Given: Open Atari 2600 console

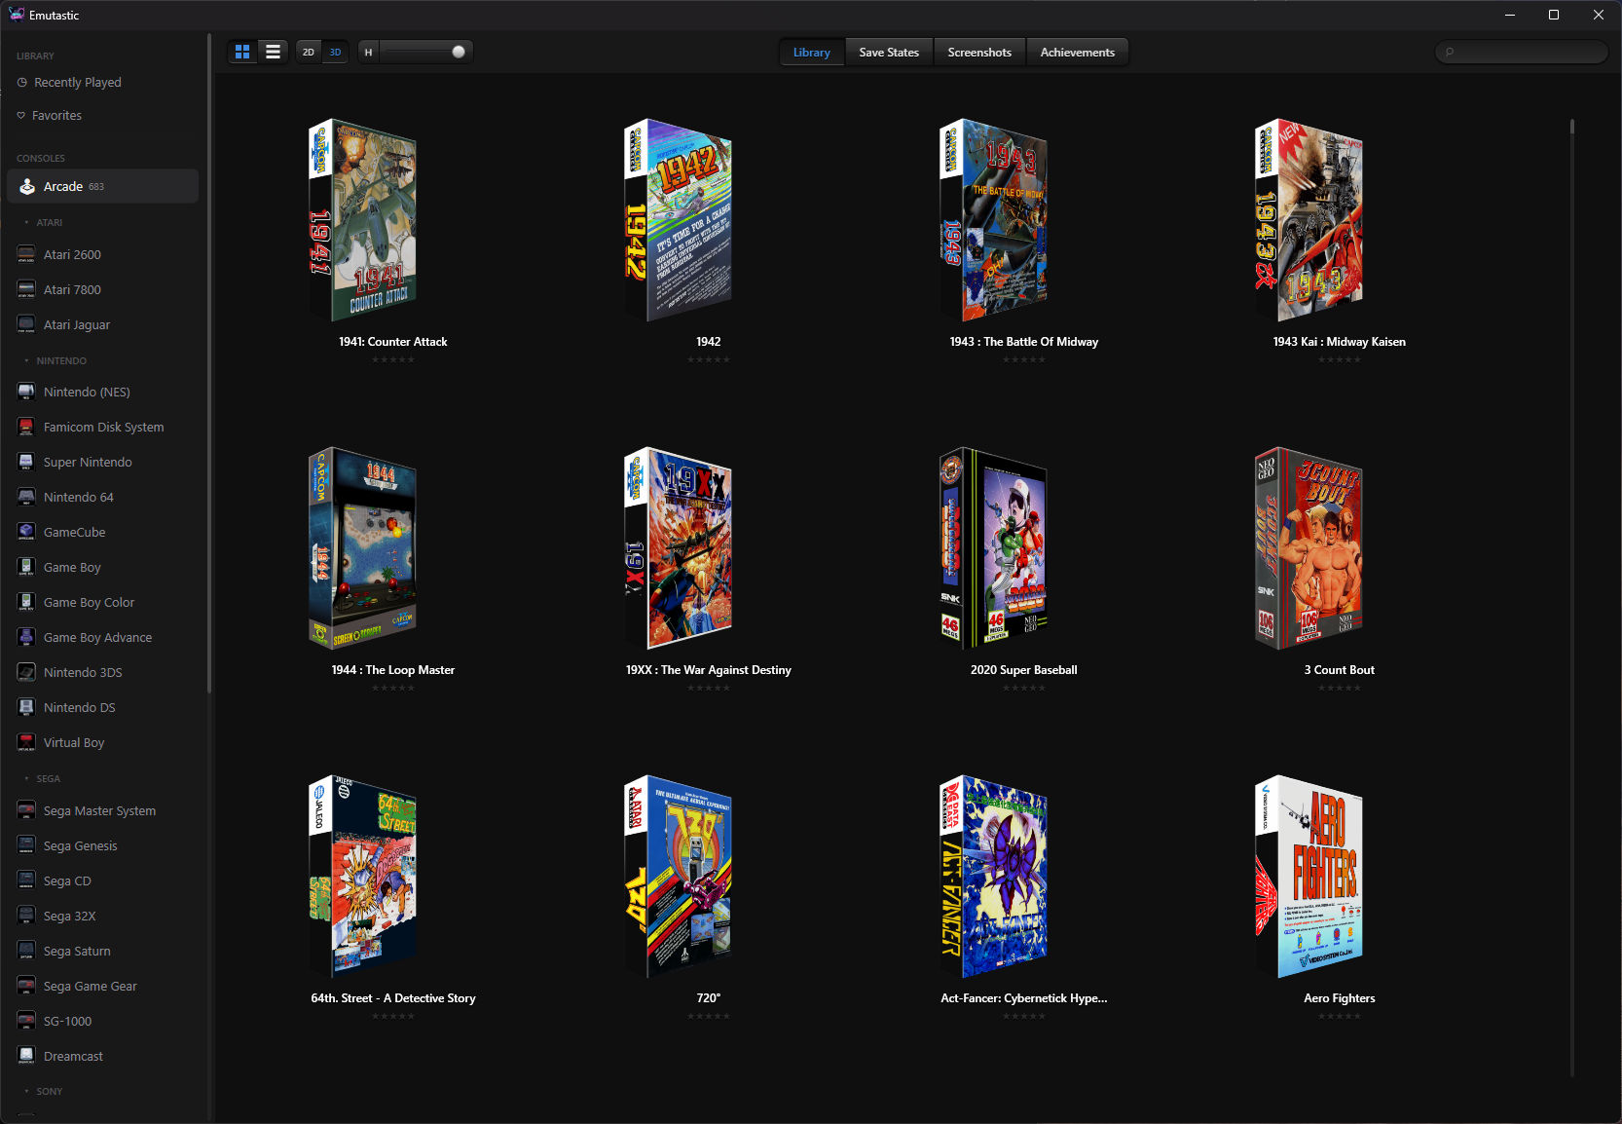Looking at the screenshot, I should point(103,254).
